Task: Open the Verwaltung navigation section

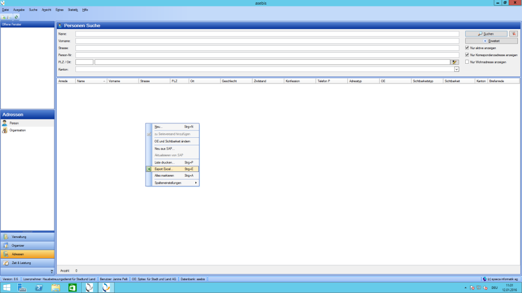Action: click(19, 237)
